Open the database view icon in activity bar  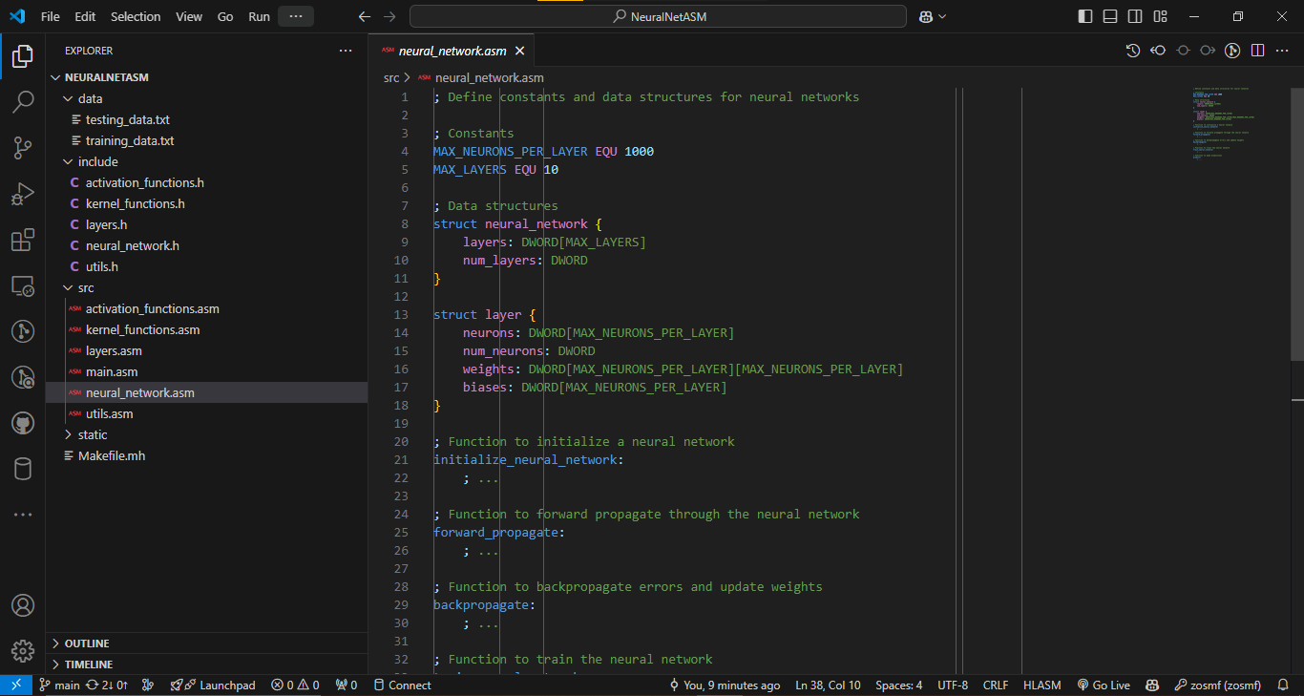coord(23,469)
